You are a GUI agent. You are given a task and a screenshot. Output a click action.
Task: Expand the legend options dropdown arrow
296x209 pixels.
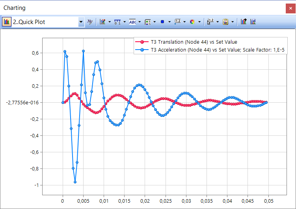click(155, 22)
